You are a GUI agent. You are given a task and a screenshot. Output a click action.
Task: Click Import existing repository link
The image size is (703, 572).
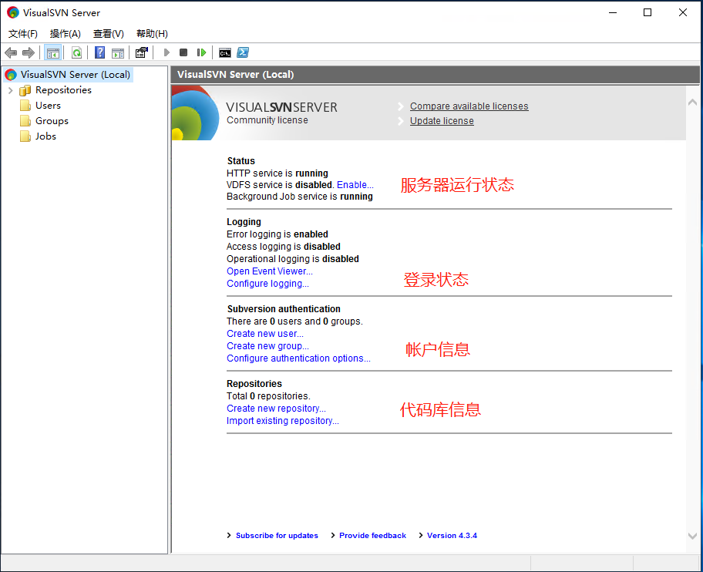tap(282, 421)
